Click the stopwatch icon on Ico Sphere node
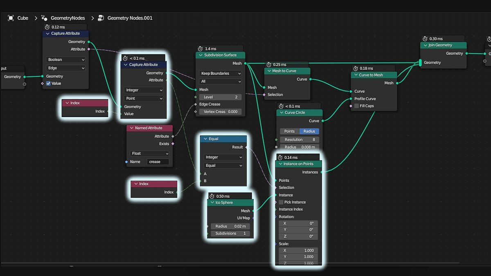 coord(212,195)
